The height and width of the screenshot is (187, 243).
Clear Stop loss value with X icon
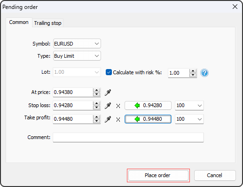(x=118, y=106)
